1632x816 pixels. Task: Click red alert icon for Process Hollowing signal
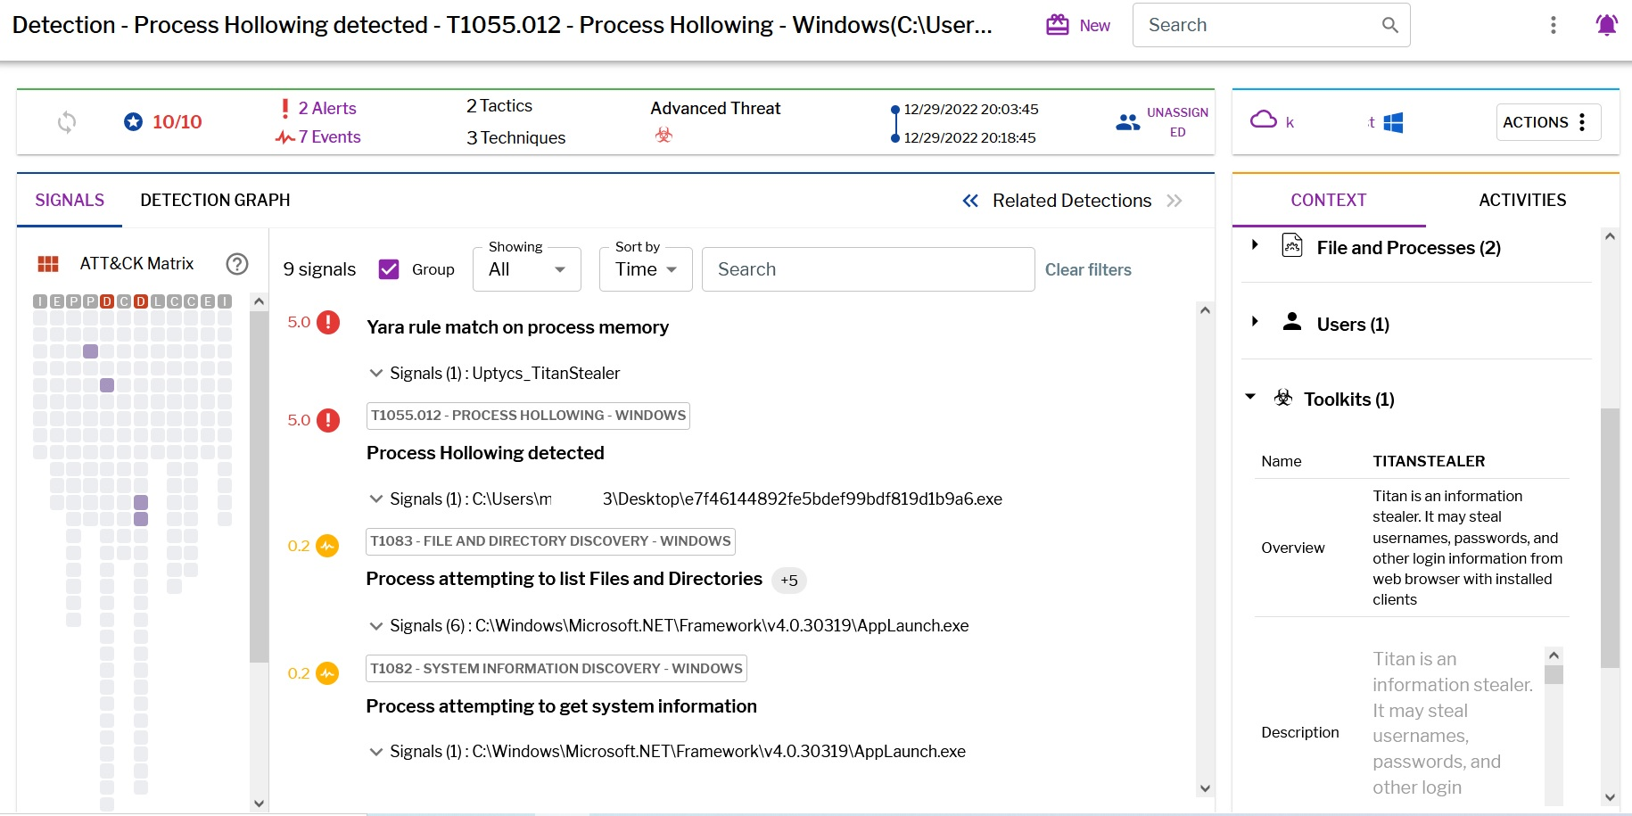coord(328,420)
